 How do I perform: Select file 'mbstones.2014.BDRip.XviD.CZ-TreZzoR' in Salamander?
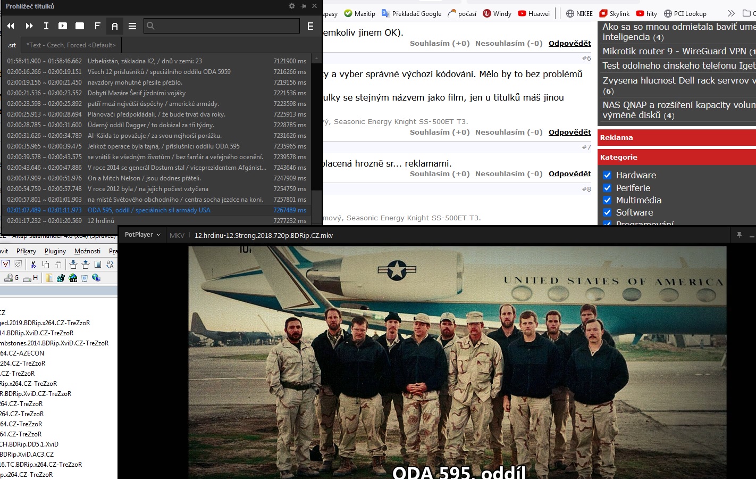click(54, 343)
